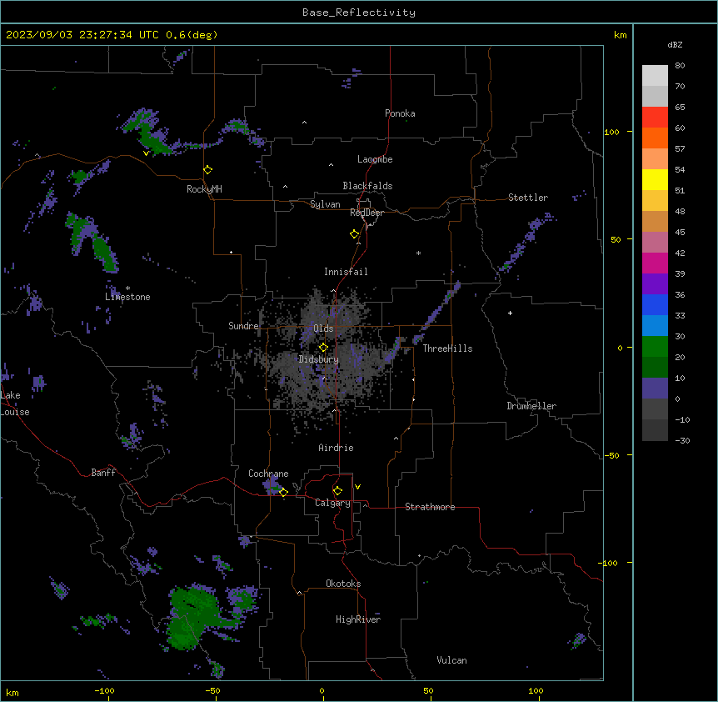Screen dimensions: 718x702
Task: Click the yellow diamond marker near RockyMH
Action: 207,170
